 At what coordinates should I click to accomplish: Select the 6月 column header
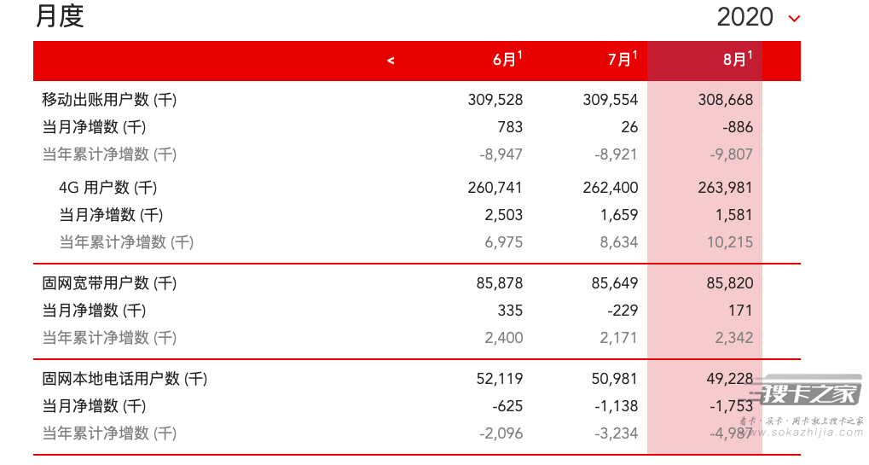[x=507, y=59]
